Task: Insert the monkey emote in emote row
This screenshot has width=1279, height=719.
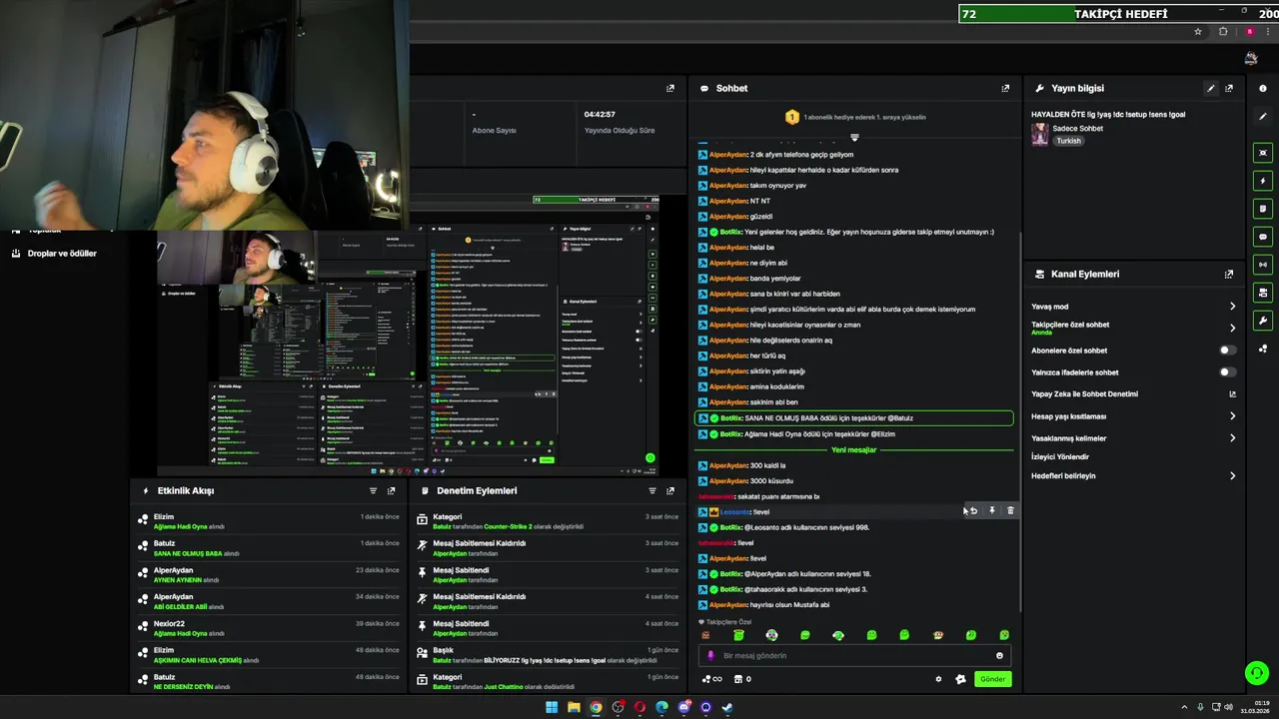Action: click(x=937, y=635)
